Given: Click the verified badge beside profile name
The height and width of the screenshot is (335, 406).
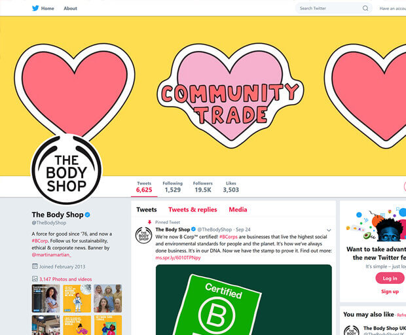Looking at the screenshot, I should (x=88, y=215).
